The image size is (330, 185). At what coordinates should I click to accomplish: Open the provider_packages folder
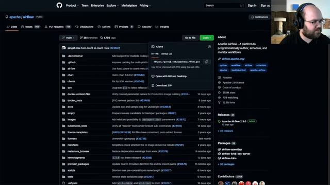(78, 164)
